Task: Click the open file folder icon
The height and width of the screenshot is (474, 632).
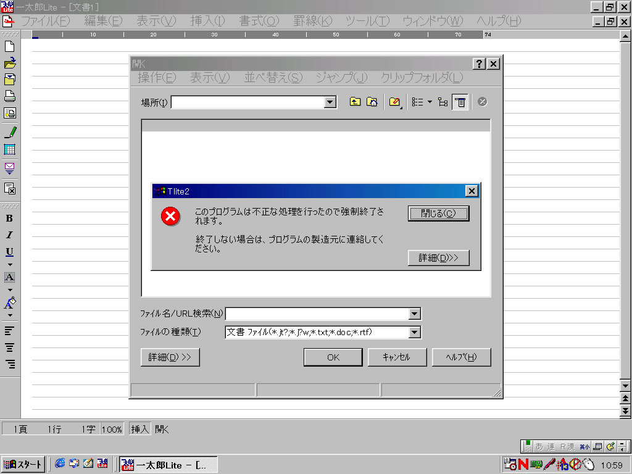Action: coord(10,63)
